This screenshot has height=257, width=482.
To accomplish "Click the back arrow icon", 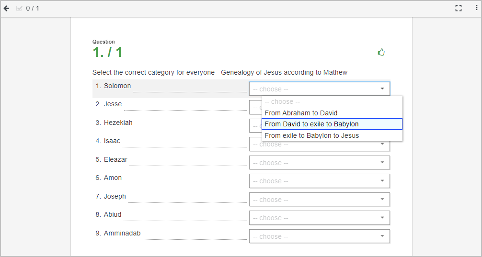I will point(6,8).
